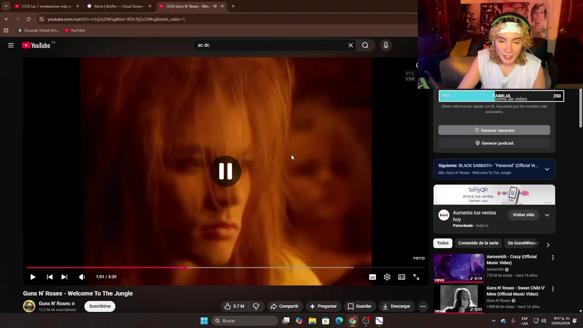Click Visitar sitio on the ad
Image resolution: width=583 pixels, height=328 pixels.
pos(523,215)
